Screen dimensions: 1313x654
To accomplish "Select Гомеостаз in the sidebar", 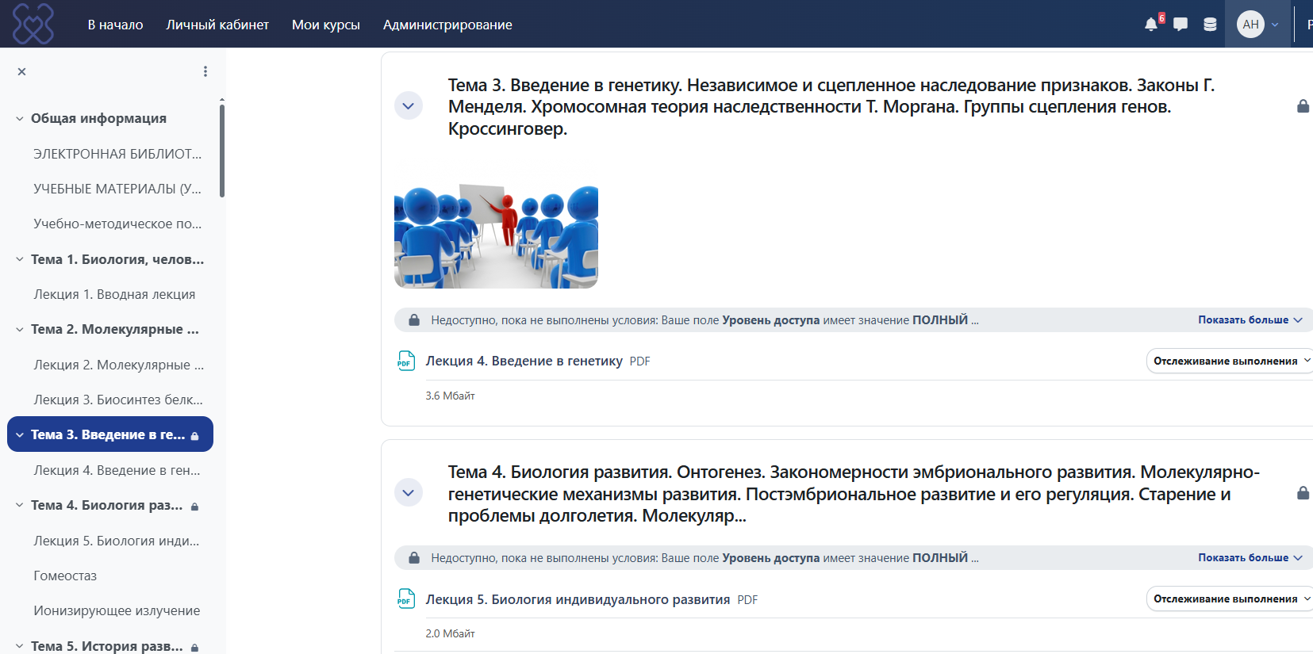I will [65, 576].
